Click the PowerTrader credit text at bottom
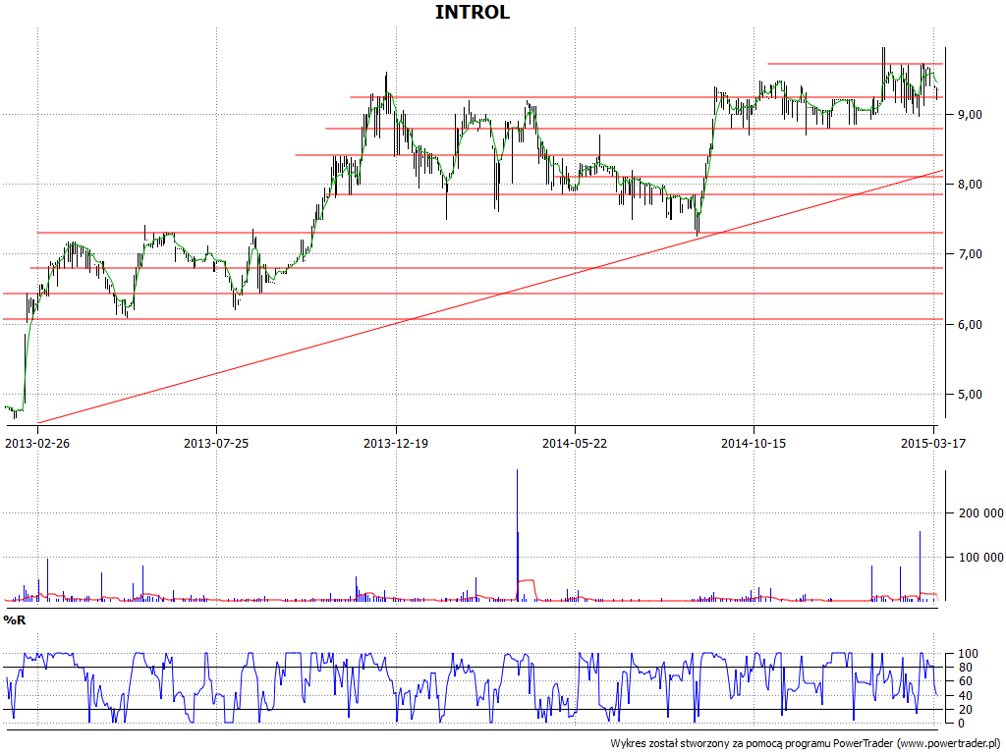 click(x=805, y=744)
